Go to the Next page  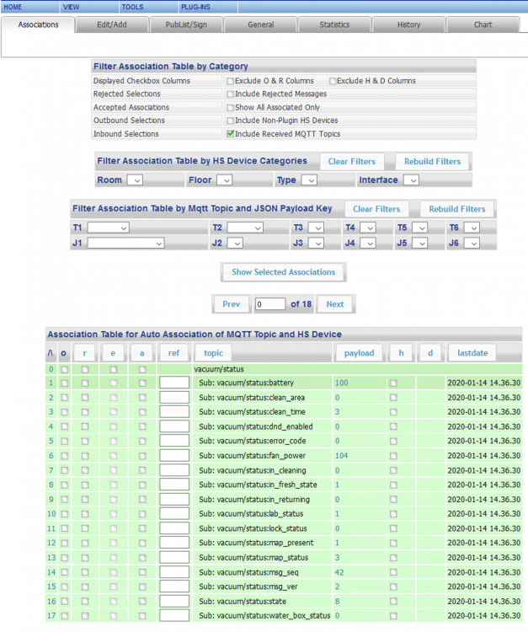[x=334, y=304]
